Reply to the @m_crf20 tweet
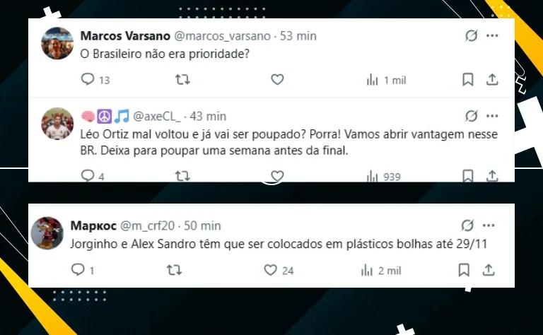Image resolution: width=543 pixels, height=335 pixels. [78, 269]
